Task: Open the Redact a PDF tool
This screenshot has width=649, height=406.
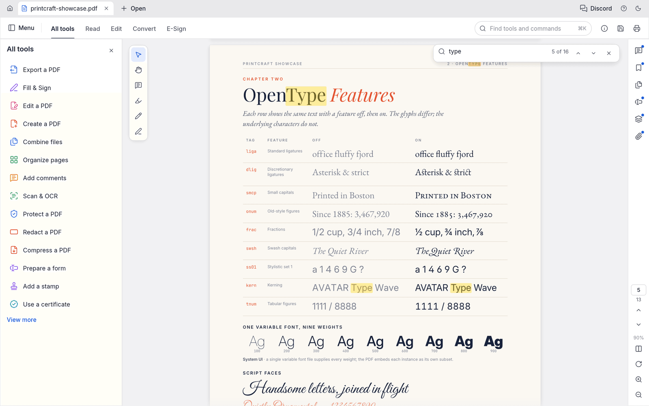Action: [x=61, y=232]
